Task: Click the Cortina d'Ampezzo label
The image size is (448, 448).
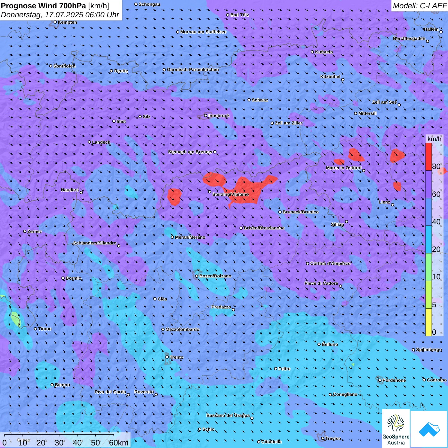Action: tap(331, 263)
